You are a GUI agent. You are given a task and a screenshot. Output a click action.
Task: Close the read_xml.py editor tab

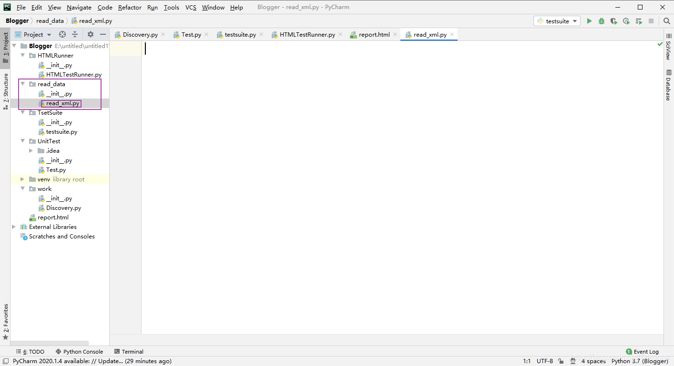(452, 34)
